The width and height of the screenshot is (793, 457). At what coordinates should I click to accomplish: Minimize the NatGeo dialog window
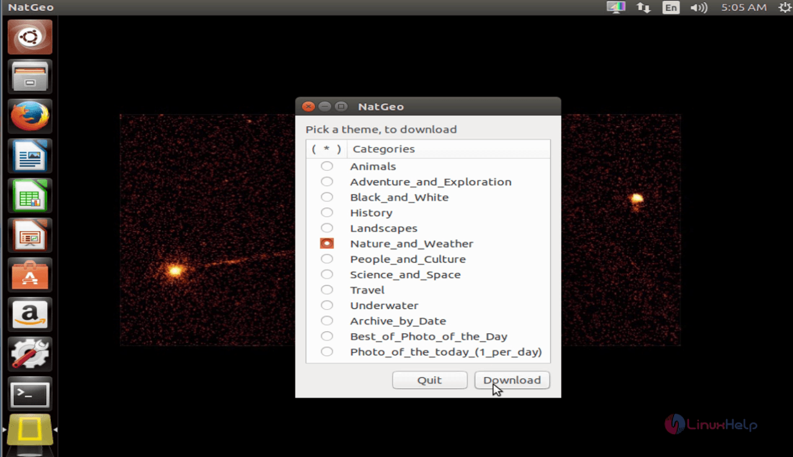324,107
